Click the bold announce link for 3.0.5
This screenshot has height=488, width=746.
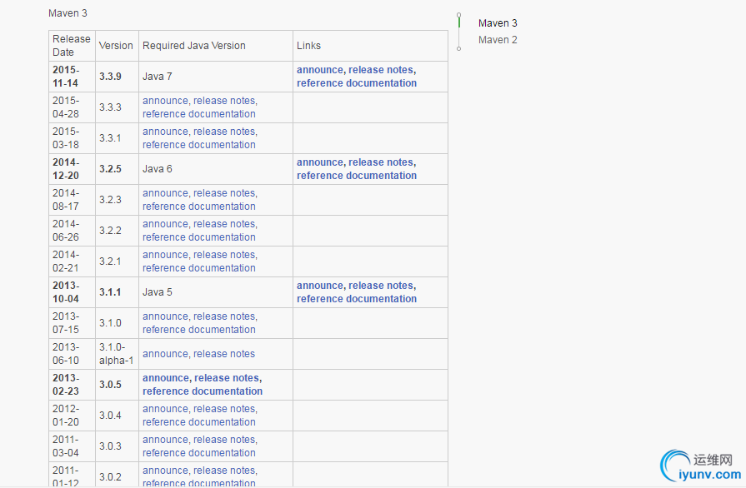coord(166,378)
